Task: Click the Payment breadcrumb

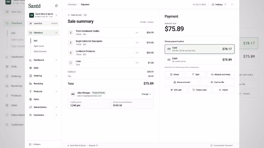Action: tap(85, 5)
